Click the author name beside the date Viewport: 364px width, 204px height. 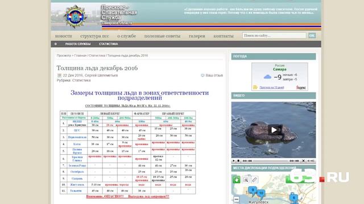click(x=101, y=75)
